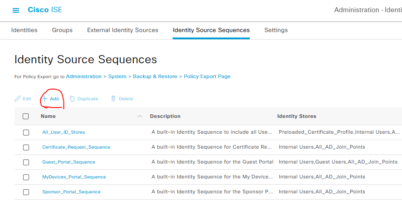Viewport: 402px width, 215px height.
Task: Click the trash Delete icon
Action: [113, 98]
